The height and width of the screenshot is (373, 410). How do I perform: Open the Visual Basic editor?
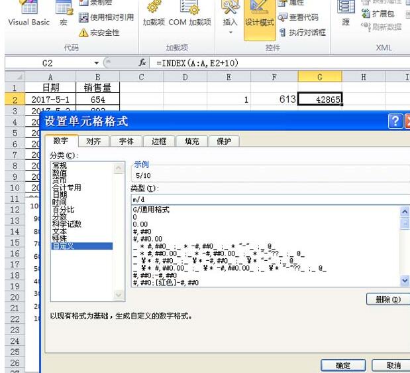pos(28,14)
